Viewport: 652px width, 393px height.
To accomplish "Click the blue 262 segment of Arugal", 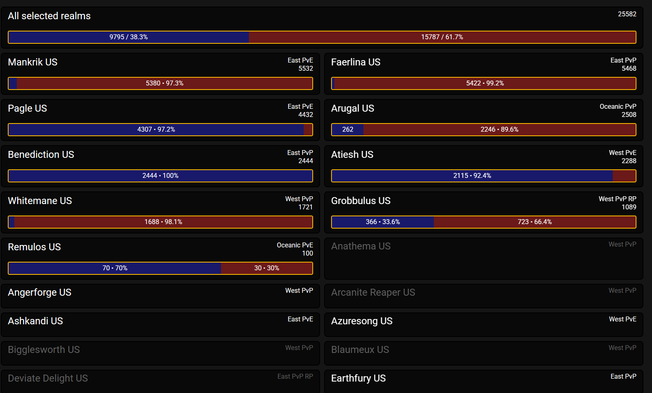I will [x=347, y=130].
